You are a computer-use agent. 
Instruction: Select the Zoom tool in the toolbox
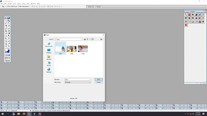[x=9, y=46]
